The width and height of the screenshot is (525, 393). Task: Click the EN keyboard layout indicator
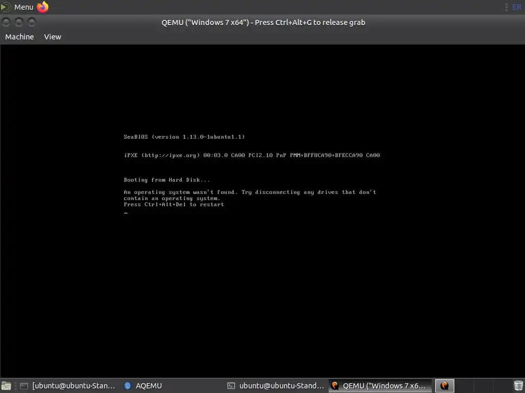(x=517, y=7)
